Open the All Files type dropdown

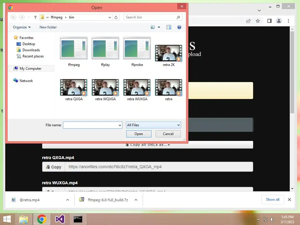[x=153, y=125]
